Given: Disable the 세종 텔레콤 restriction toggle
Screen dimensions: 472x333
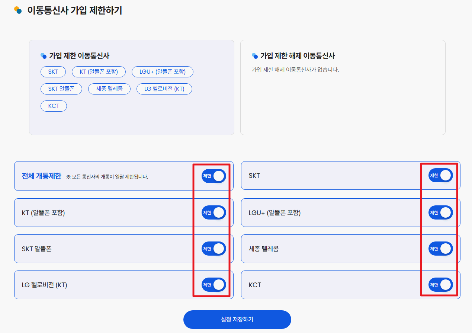Looking at the screenshot, I should 440,249.
